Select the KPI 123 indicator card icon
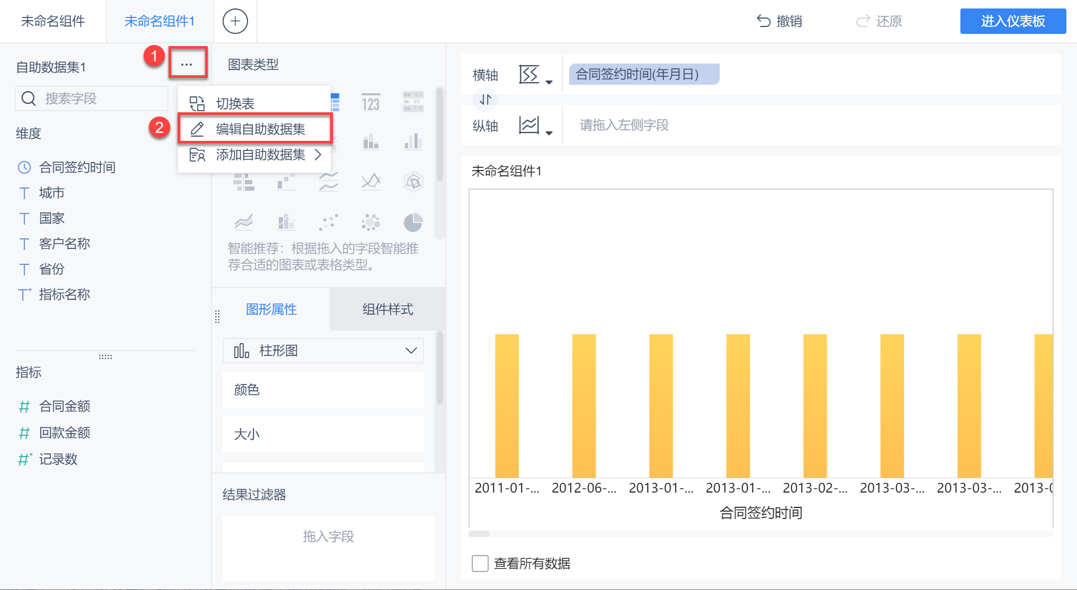This screenshot has height=590, width=1077. pyautogui.click(x=370, y=102)
